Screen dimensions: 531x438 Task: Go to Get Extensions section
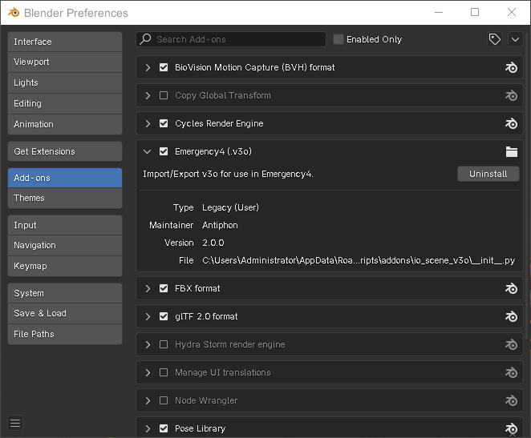64,151
